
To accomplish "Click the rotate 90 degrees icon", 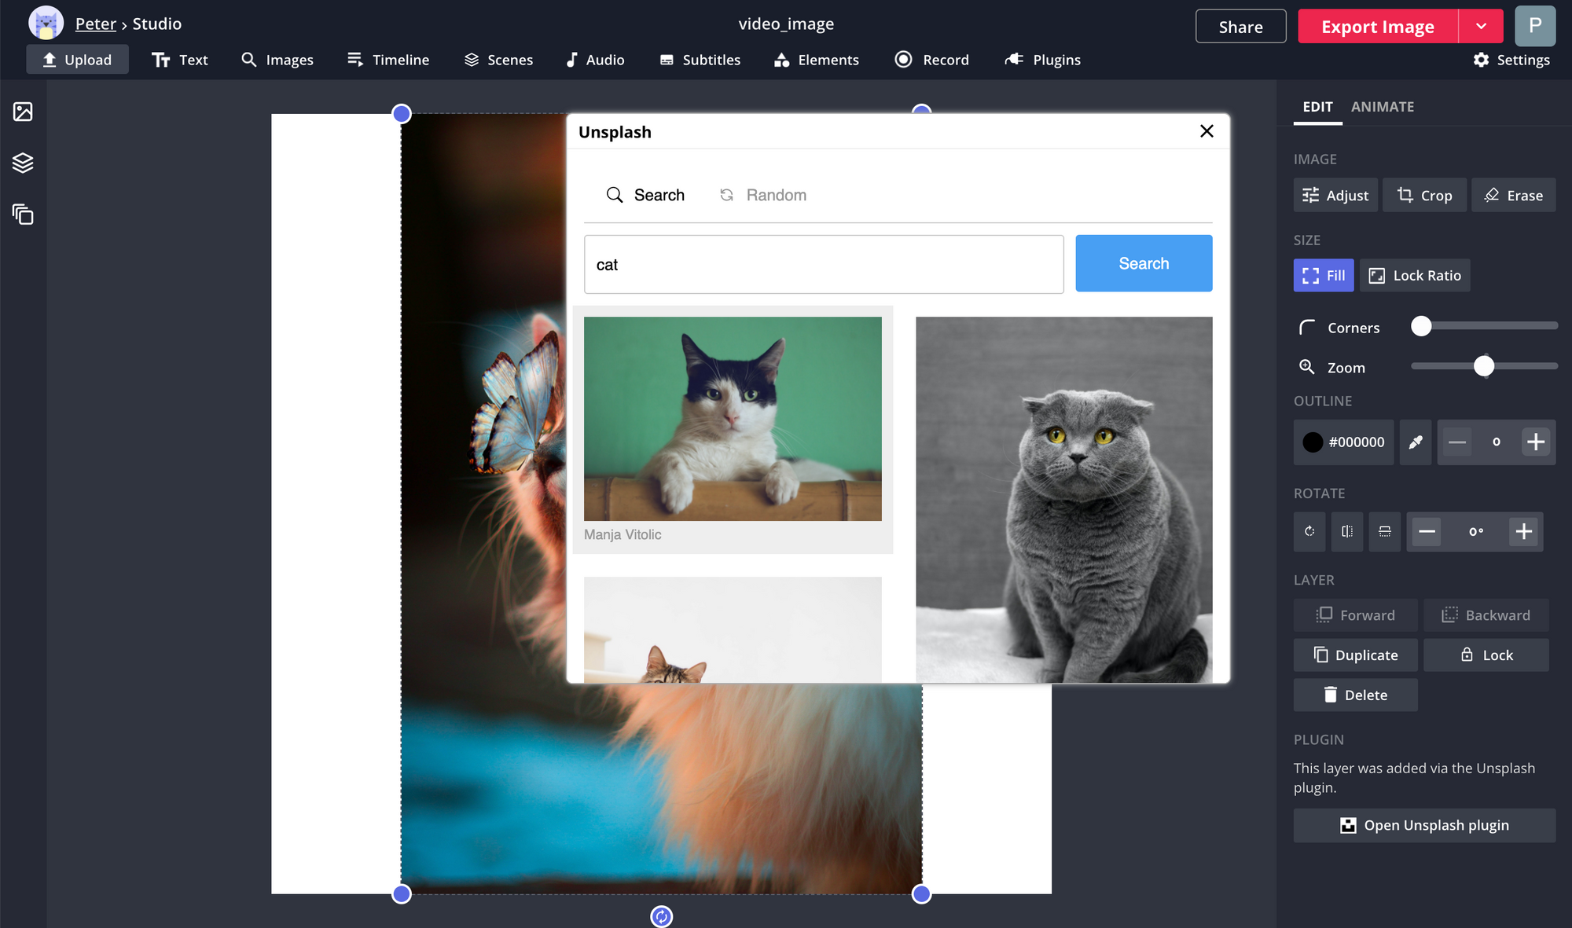I will (x=1309, y=532).
